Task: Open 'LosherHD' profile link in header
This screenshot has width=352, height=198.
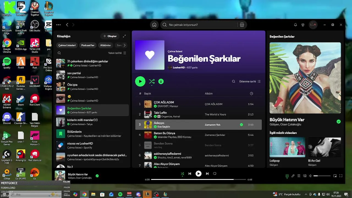Action: coord(179,67)
